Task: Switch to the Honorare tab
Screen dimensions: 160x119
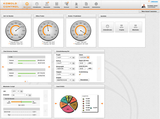Action: [66, 5]
